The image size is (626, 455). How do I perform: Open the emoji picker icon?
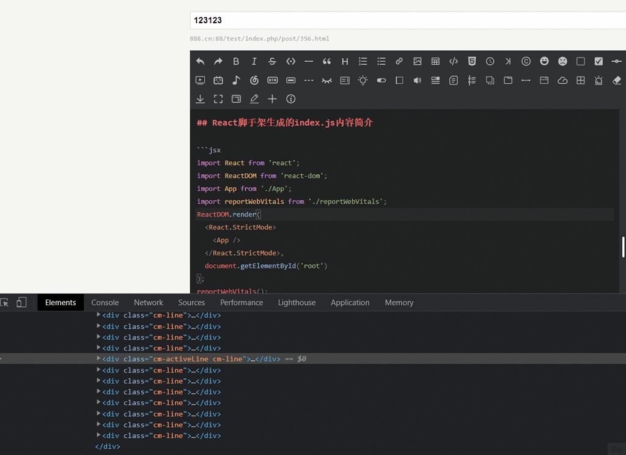544,61
